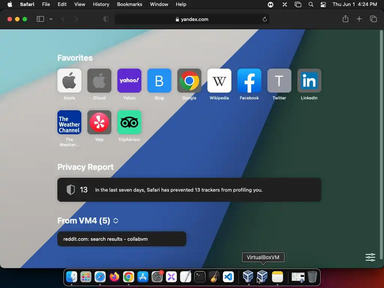
Task: Open the Apple favorite tile
Action: 69,81
